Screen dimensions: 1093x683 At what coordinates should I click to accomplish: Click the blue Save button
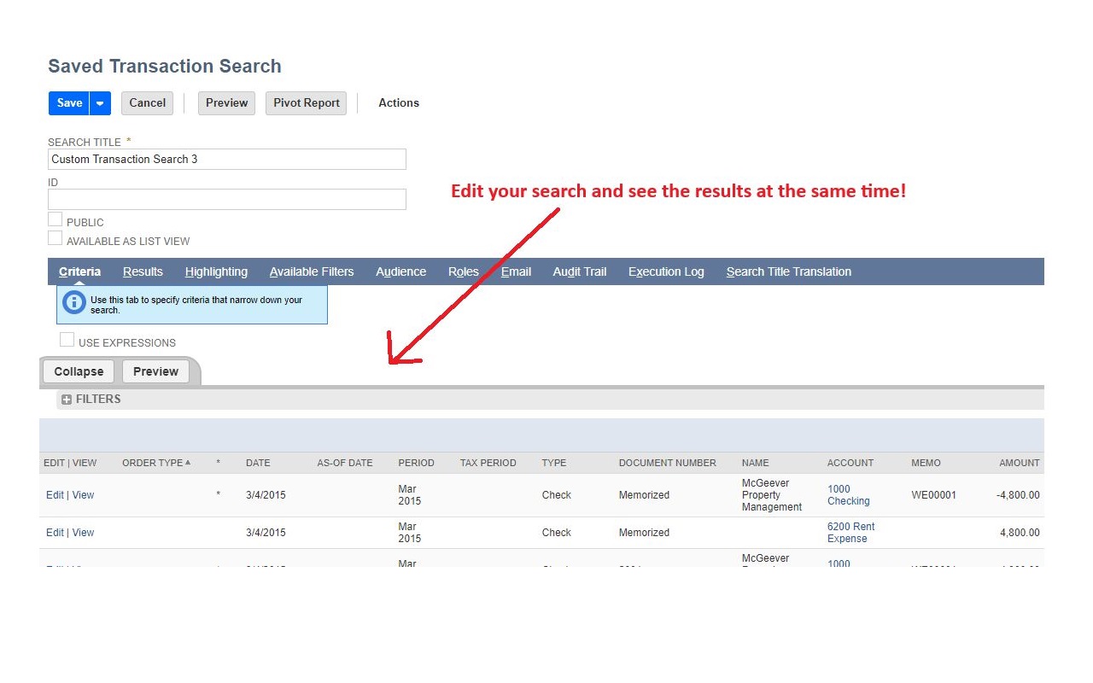(x=69, y=102)
